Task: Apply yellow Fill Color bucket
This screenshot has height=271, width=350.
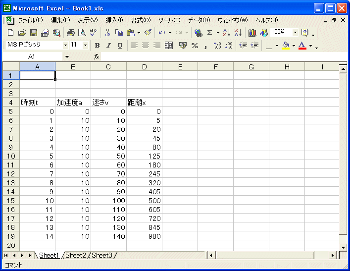Action: (286, 46)
